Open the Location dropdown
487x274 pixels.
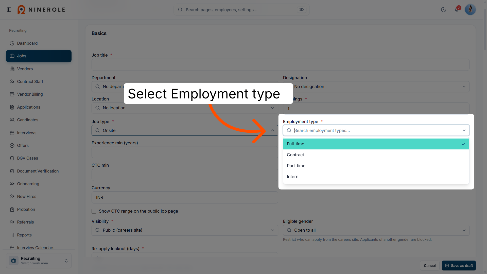185,108
